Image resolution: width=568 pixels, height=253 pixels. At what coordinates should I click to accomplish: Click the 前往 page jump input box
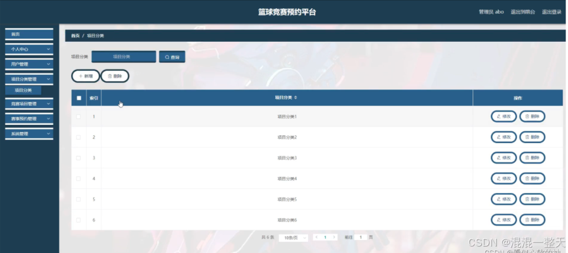(x=361, y=238)
